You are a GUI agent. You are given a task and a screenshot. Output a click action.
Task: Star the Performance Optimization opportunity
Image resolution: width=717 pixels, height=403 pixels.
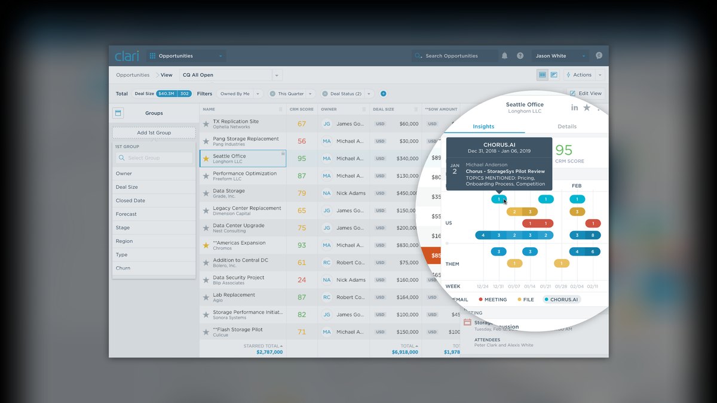pos(206,176)
